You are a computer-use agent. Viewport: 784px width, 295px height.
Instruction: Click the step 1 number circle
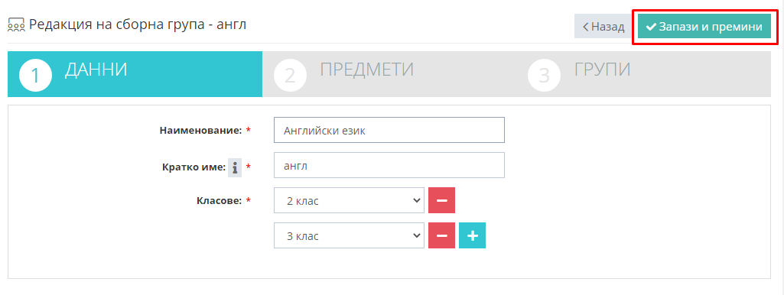click(35, 76)
